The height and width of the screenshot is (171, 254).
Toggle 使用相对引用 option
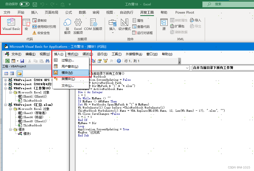[x=44, y=27]
